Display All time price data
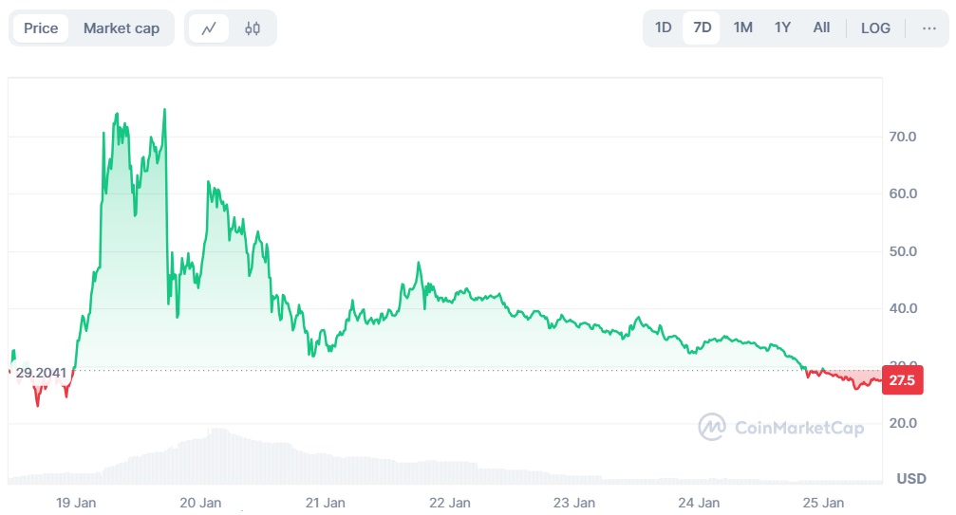Screen dimensions: 956x515 pyautogui.click(x=821, y=28)
